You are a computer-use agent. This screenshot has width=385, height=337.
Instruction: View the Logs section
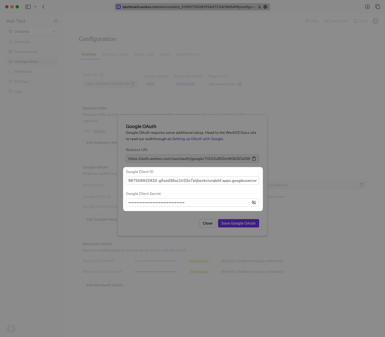[x=18, y=91]
